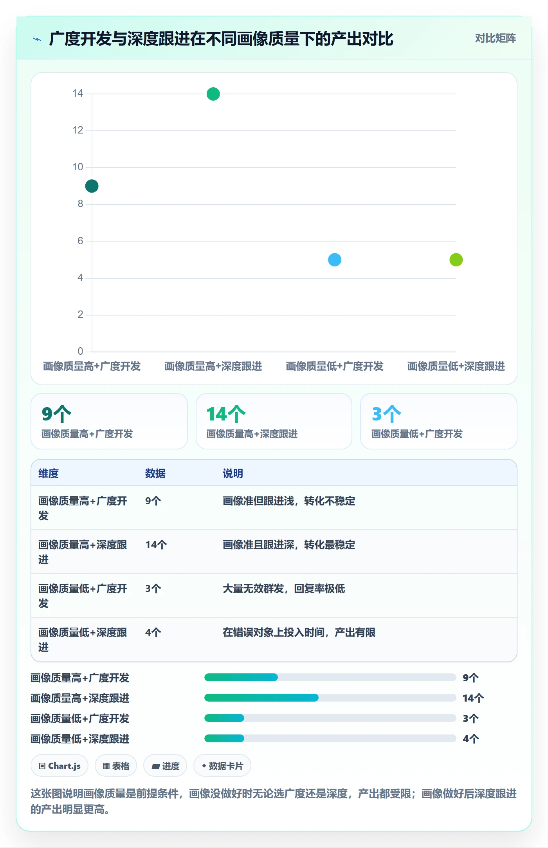Click x-axis label 画像质量高+广度开发 under the chart
Screen dimensions: 548x848
point(92,366)
